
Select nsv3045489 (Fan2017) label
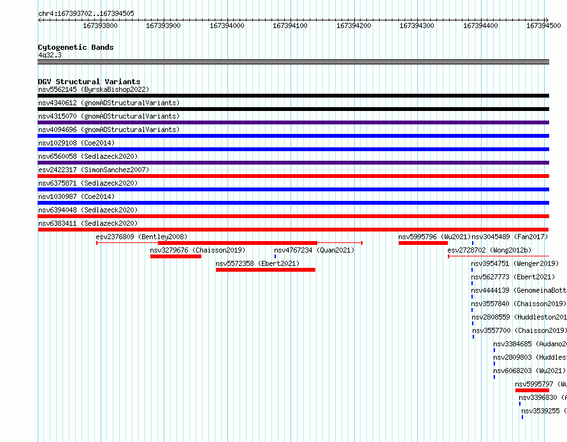point(510,237)
